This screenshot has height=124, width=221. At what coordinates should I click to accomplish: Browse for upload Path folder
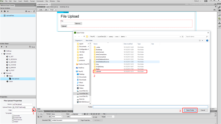click(34, 110)
